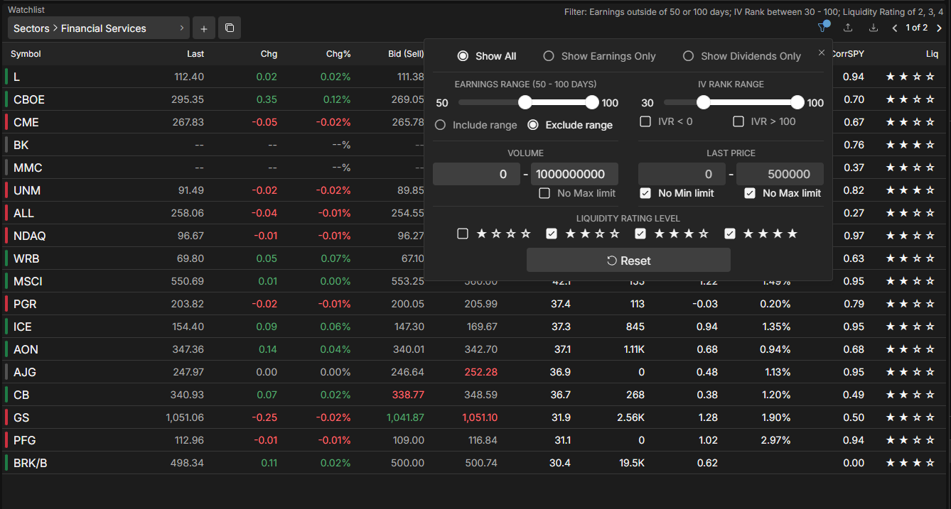Click liquidity stars in the L row

click(910, 77)
